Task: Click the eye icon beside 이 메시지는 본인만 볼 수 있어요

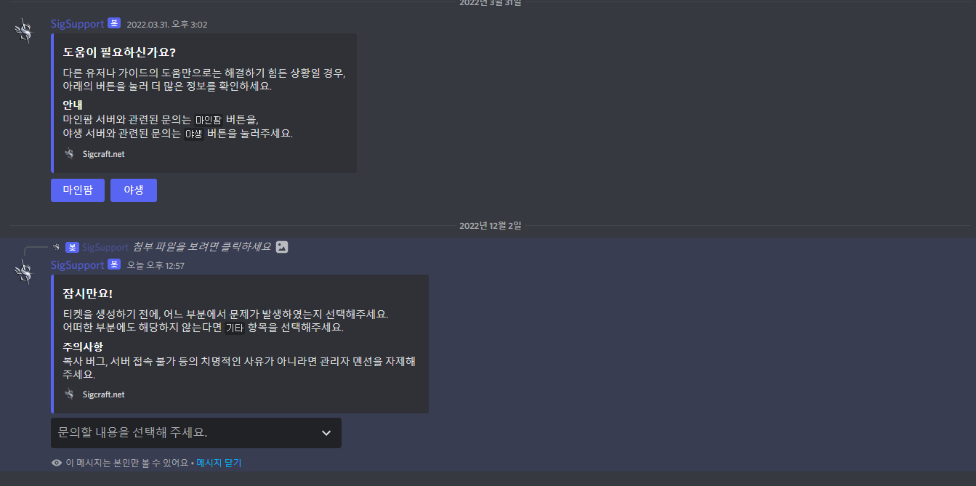Action: 57,463
